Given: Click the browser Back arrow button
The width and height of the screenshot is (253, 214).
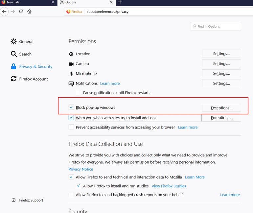Looking at the screenshot, I should pyautogui.click(x=4, y=12).
